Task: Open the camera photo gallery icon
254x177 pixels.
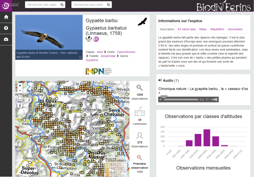Action: click(6, 39)
